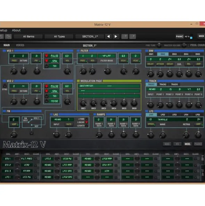Toggle the LAG LINEAR option
The height and width of the screenshot is (206, 205).
87,122
